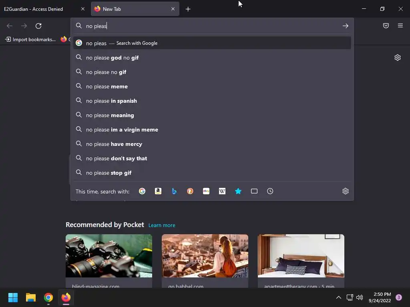This screenshot has width=410, height=307.
Task: Open the Save to Pocket icon
Action: pyautogui.click(x=386, y=26)
